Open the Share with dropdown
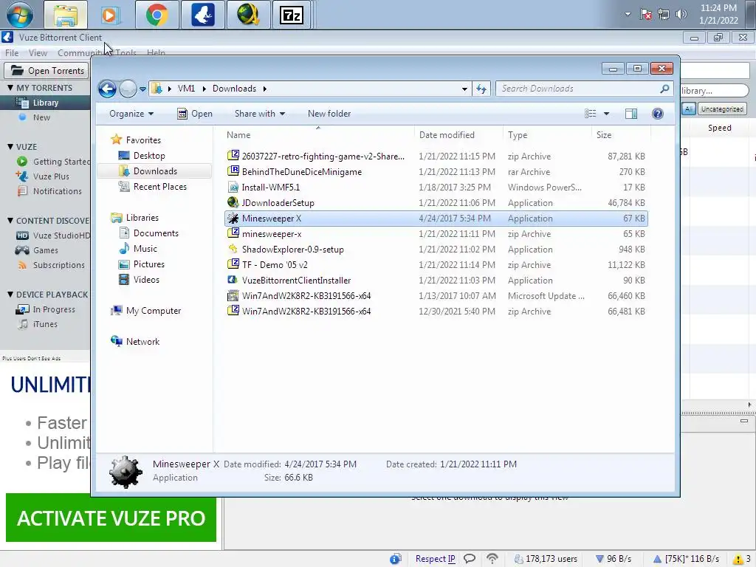756x567 pixels. (260, 114)
